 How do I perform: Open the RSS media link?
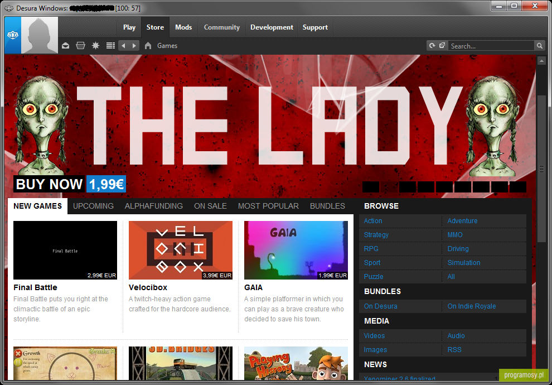pos(454,350)
